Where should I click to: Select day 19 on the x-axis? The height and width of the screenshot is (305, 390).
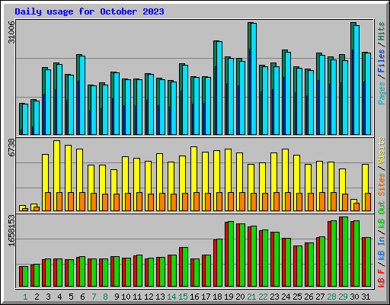tap(229, 297)
